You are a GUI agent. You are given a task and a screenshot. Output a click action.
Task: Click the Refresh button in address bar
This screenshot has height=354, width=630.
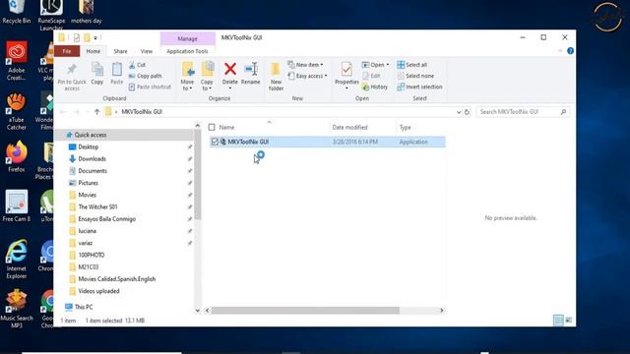pyautogui.click(x=467, y=112)
